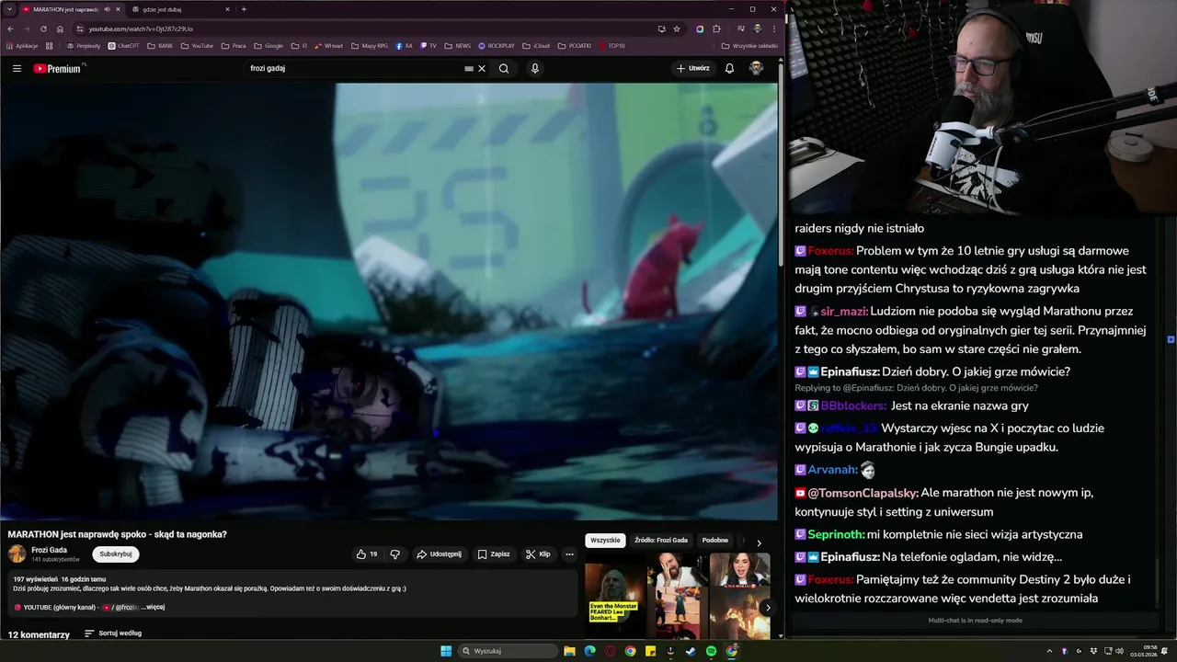
Task: Open the YouTube notifications bell
Action: pos(729,68)
